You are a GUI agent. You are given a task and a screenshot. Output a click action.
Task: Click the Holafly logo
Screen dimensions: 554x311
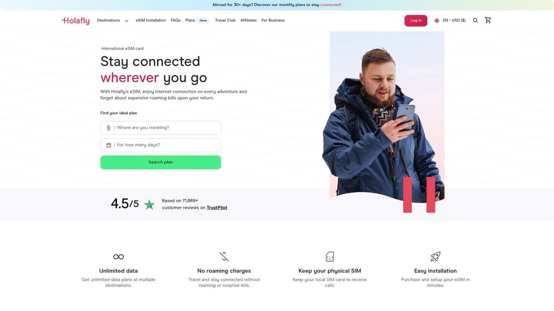pyautogui.click(x=75, y=20)
